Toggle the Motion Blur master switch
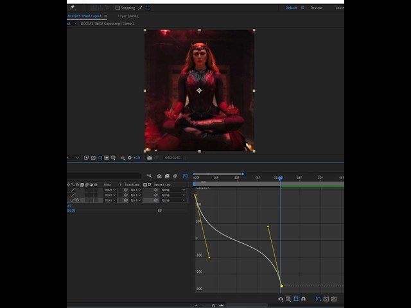This screenshot has height=308, width=411. (175, 176)
